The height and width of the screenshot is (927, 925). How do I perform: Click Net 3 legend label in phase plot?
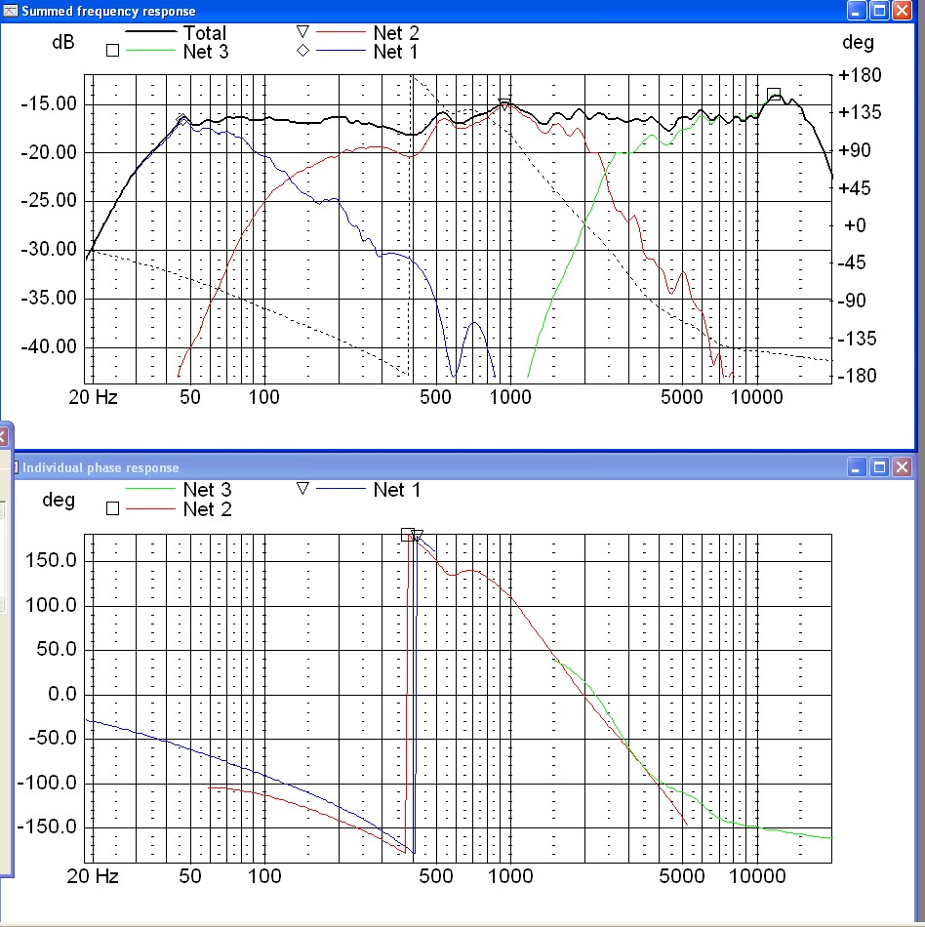[208, 490]
